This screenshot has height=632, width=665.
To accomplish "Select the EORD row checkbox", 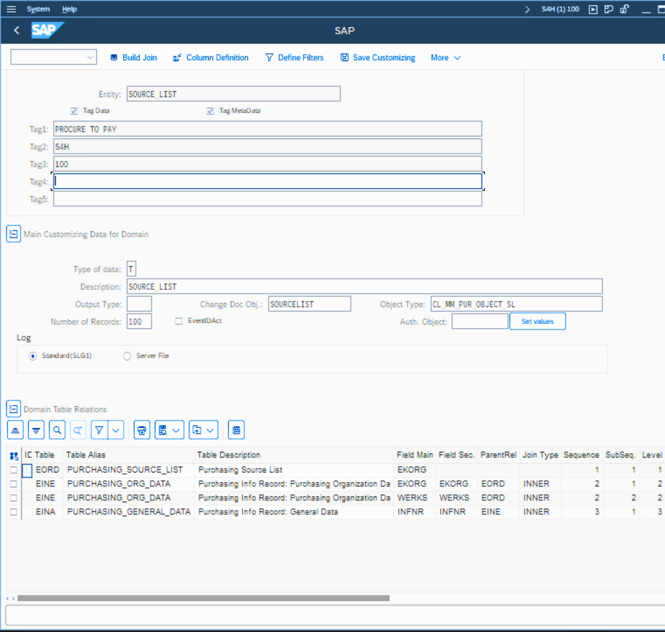I will pos(14,470).
